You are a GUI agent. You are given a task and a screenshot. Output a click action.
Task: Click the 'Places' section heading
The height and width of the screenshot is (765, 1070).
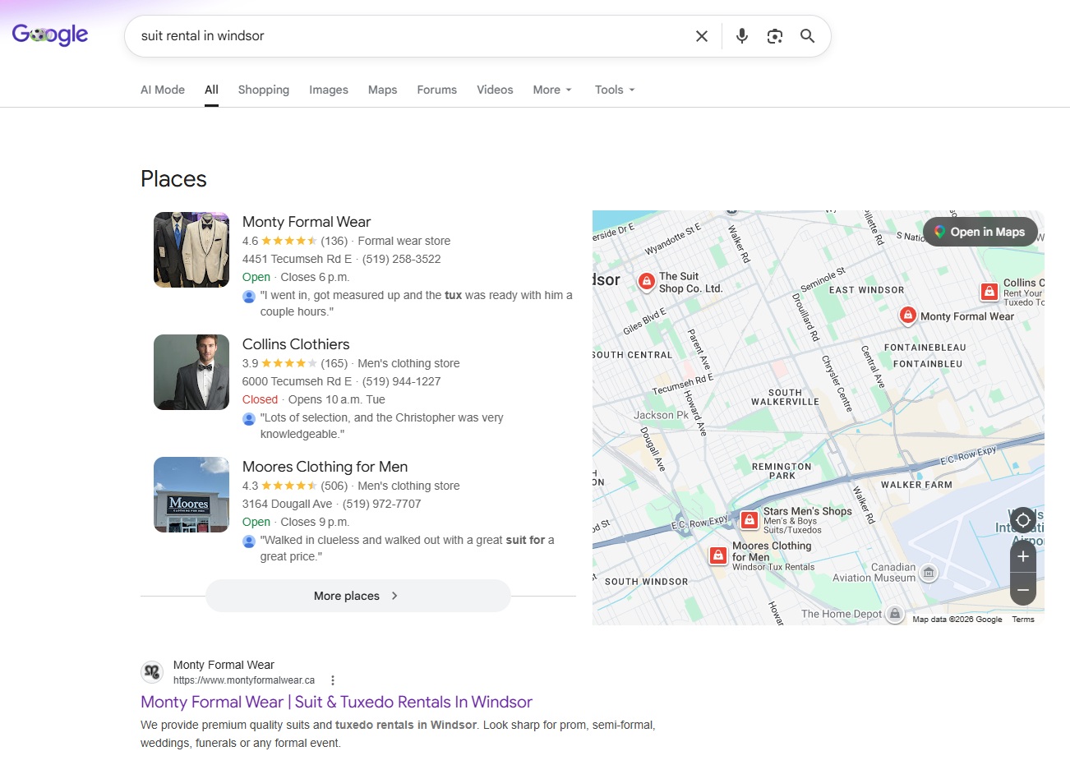click(x=173, y=179)
